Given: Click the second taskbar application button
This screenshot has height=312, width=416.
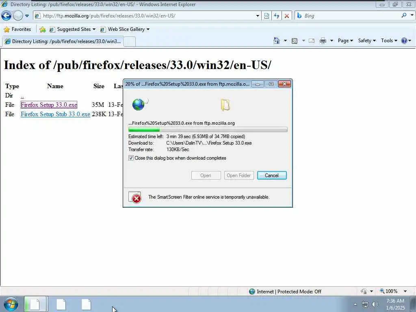Looking at the screenshot, I should click(x=61, y=304).
